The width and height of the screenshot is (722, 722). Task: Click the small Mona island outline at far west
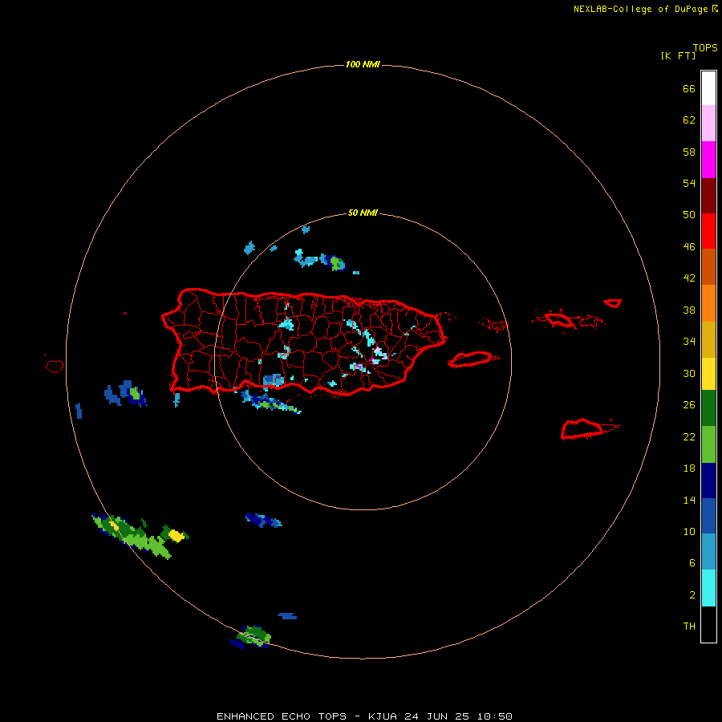pos(55,366)
